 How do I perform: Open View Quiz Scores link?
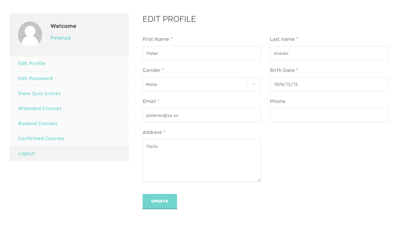tap(39, 93)
